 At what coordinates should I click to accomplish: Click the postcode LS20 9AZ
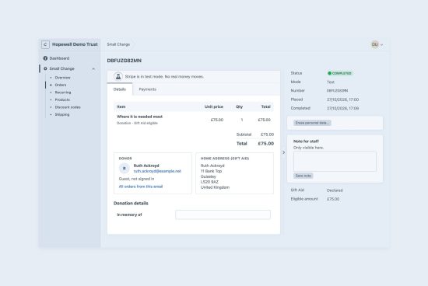pyautogui.click(x=209, y=182)
